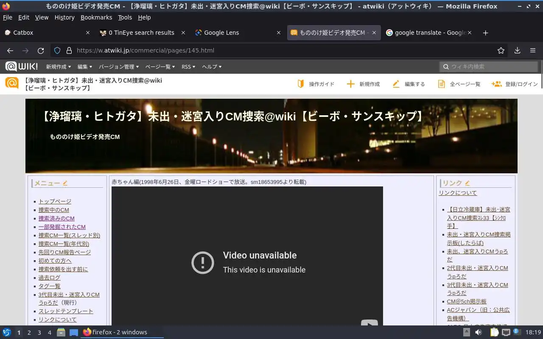Close the google translate tab
The image size is (543, 339).
click(x=470, y=33)
